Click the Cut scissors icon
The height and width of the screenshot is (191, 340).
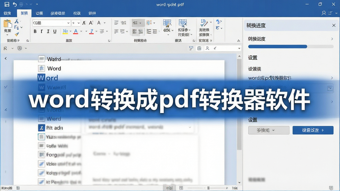point(17,21)
